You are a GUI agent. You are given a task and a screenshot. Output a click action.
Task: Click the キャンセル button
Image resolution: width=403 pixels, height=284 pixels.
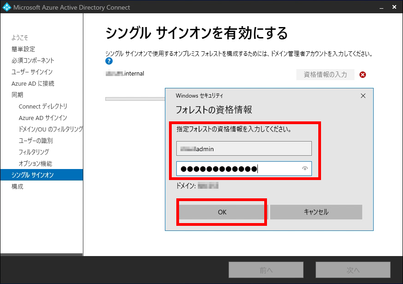pos(316,212)
